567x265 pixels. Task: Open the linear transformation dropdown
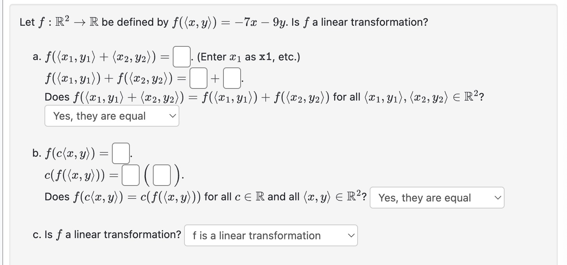[x=271, y=235]
